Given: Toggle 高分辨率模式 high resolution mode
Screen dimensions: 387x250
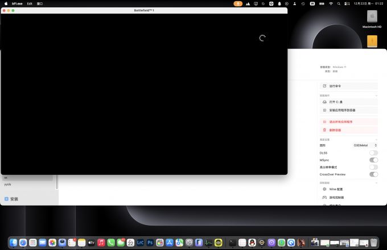Looking at the screenshot, I should click(373, 167).
